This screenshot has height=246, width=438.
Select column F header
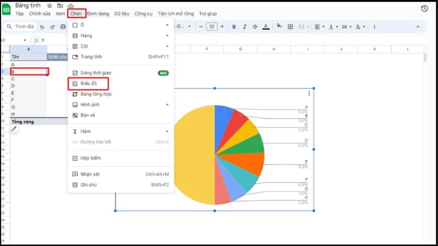tap(207, 49)
